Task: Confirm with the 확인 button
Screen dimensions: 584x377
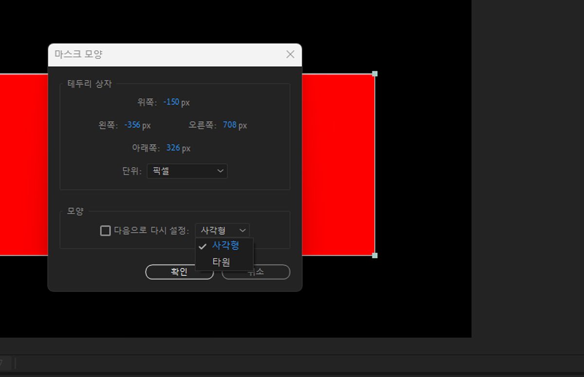Action: [x=179, y=271]
